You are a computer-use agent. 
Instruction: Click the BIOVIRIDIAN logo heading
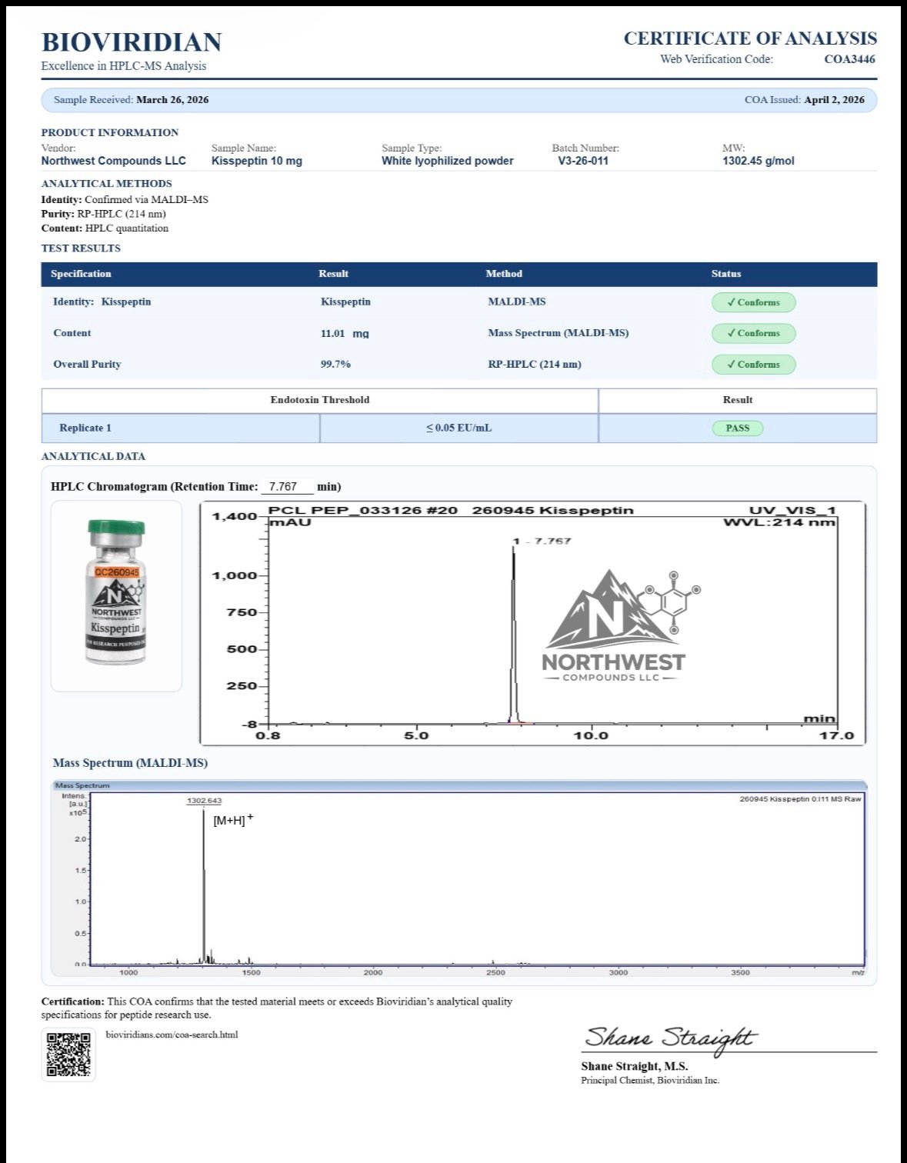click(132, 42)
